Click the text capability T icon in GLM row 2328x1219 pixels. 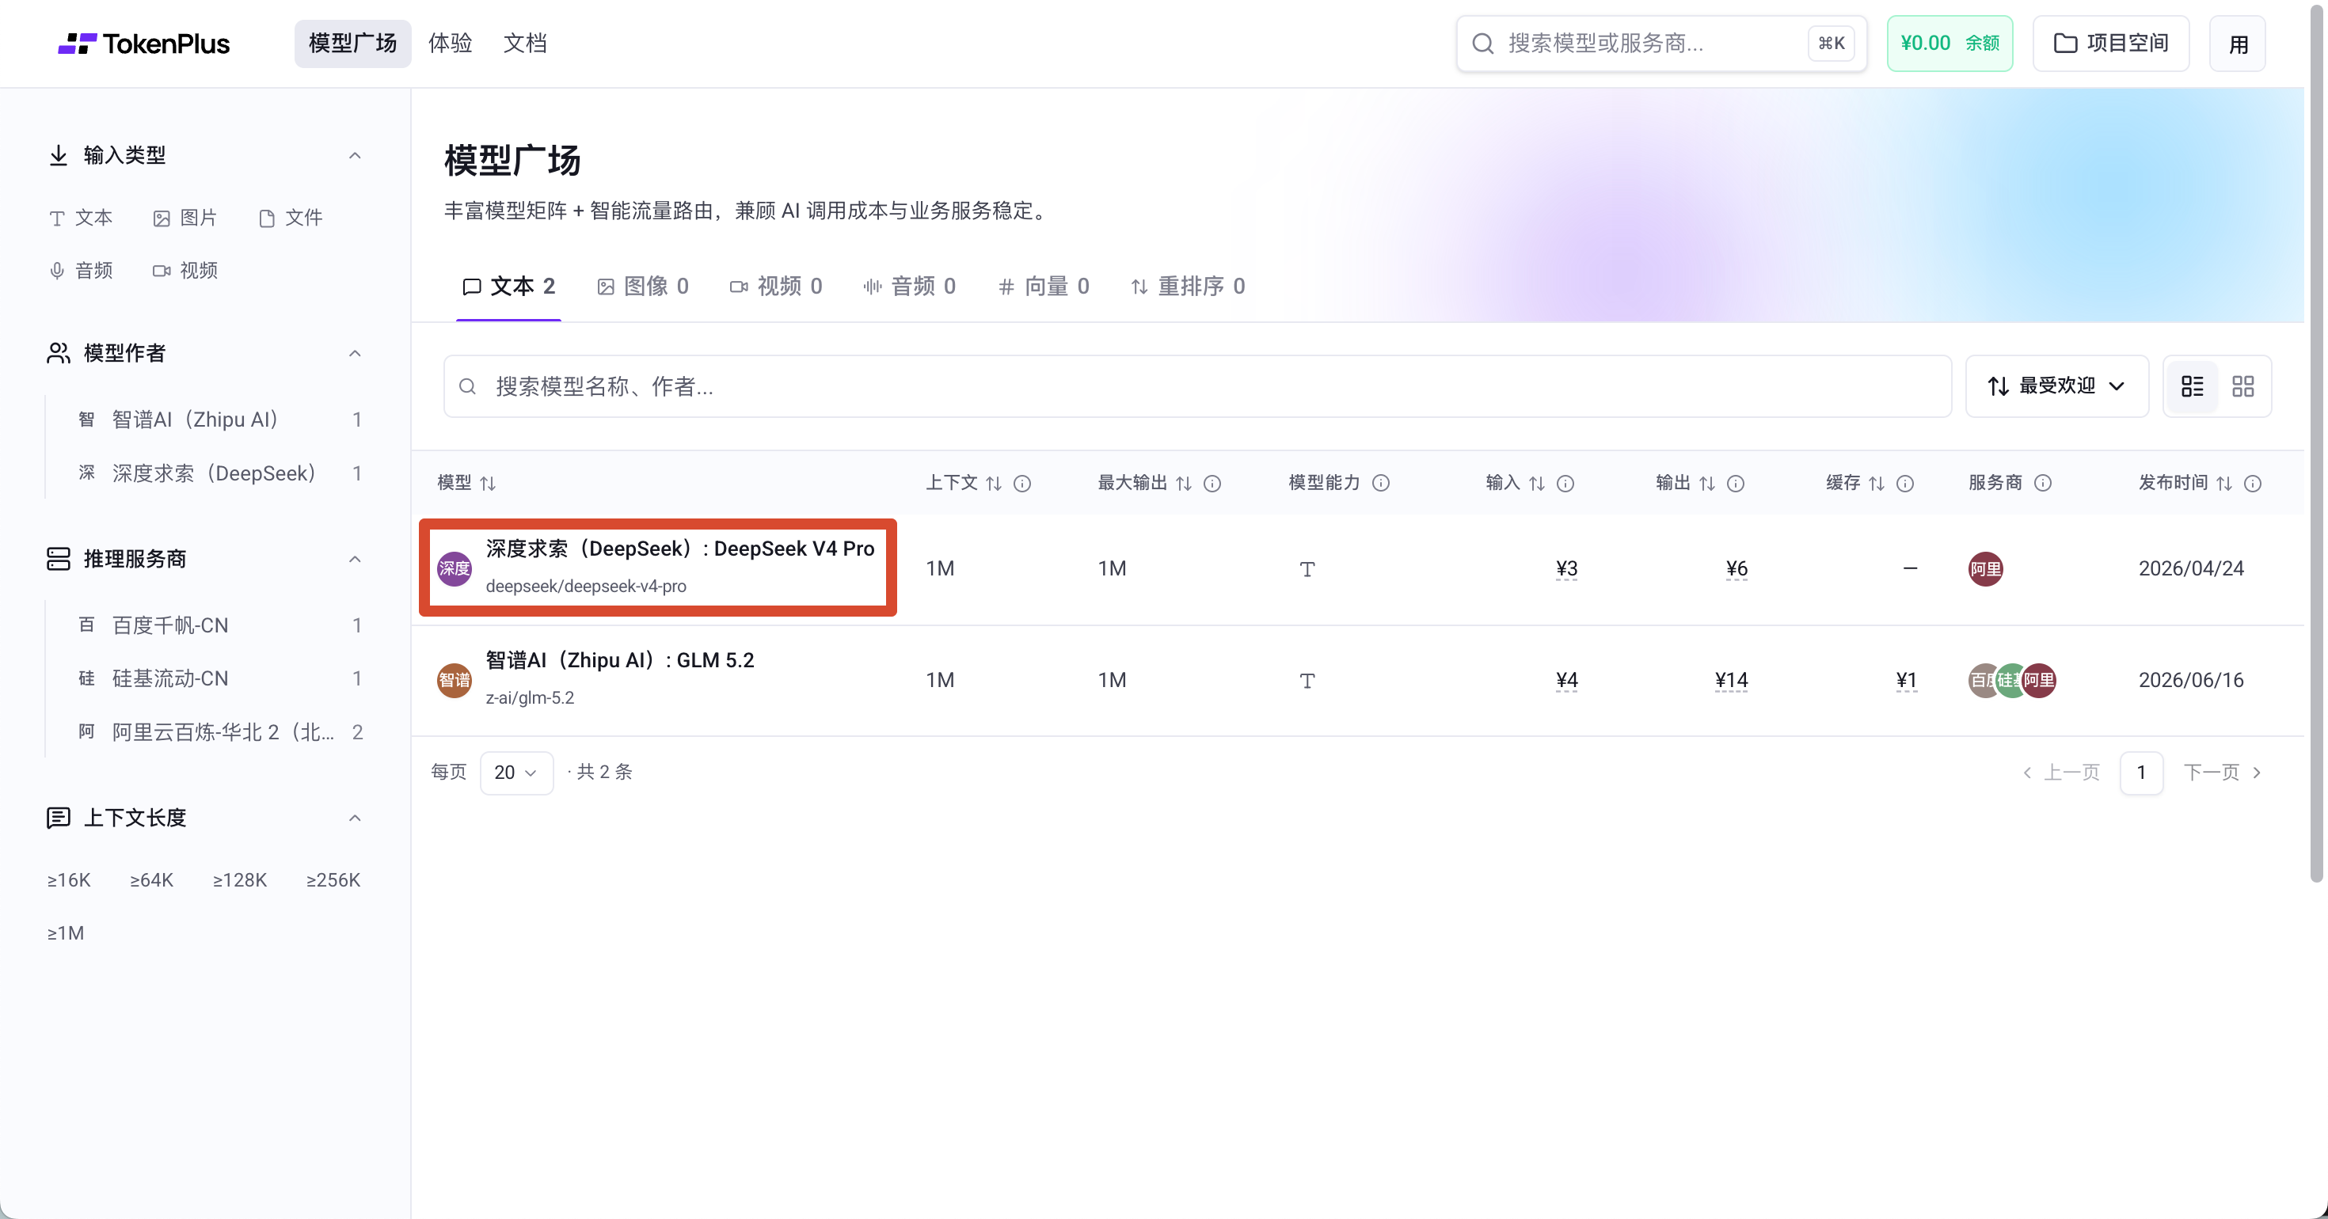click(x=1307, y=681)
